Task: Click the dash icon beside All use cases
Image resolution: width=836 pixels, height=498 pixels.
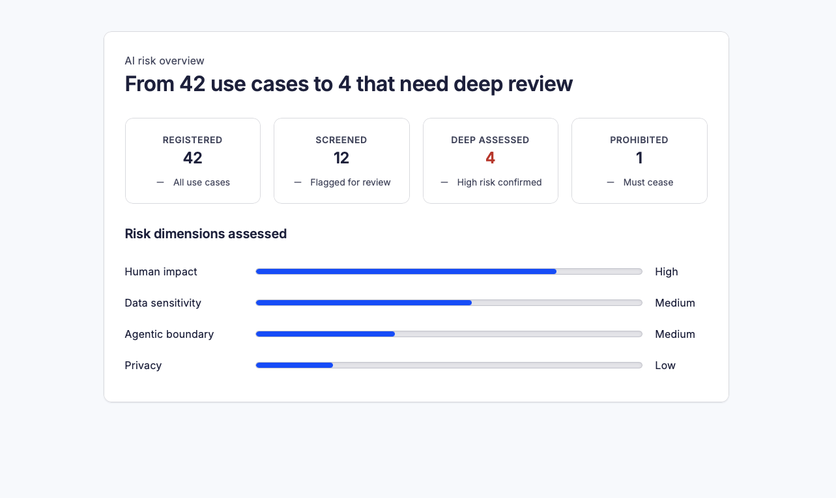Action: [160, 182]
